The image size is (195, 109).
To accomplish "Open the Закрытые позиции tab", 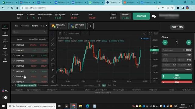I will click(70, 85).
